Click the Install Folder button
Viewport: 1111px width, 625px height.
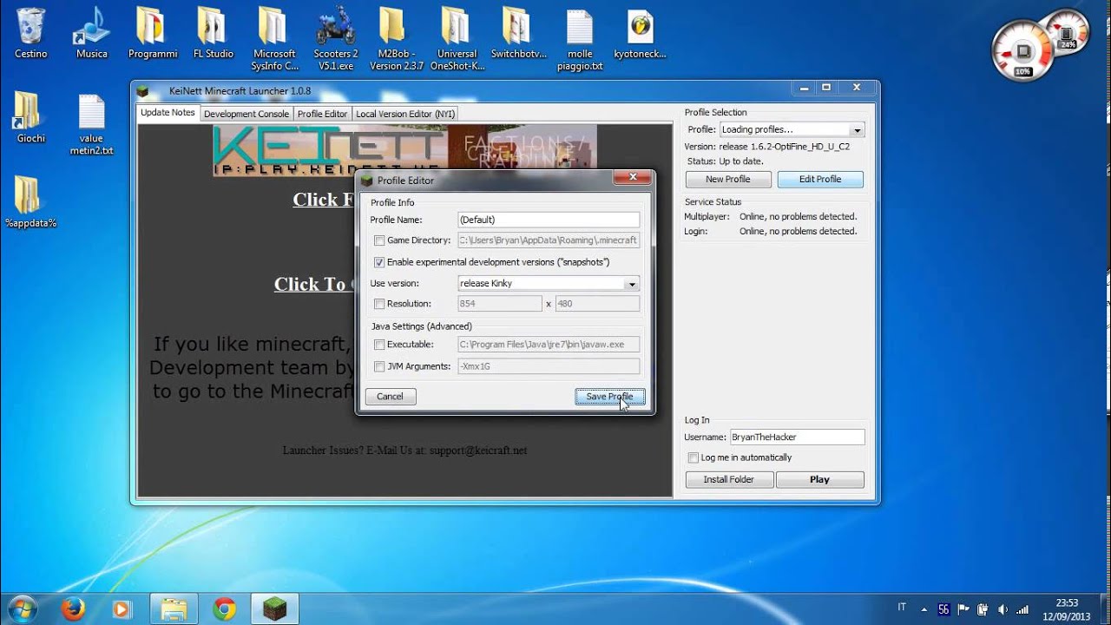click(x=729, y=479)
